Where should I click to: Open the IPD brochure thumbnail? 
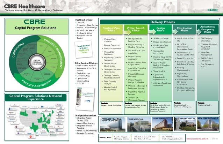(85, 99)
